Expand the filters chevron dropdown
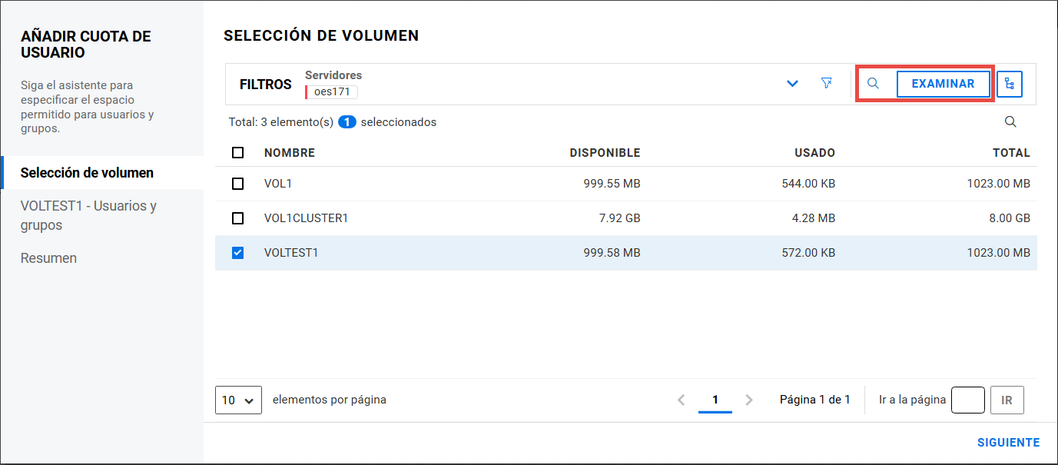The width and height of the screenshot is (1058, 465). pos(793,84)
